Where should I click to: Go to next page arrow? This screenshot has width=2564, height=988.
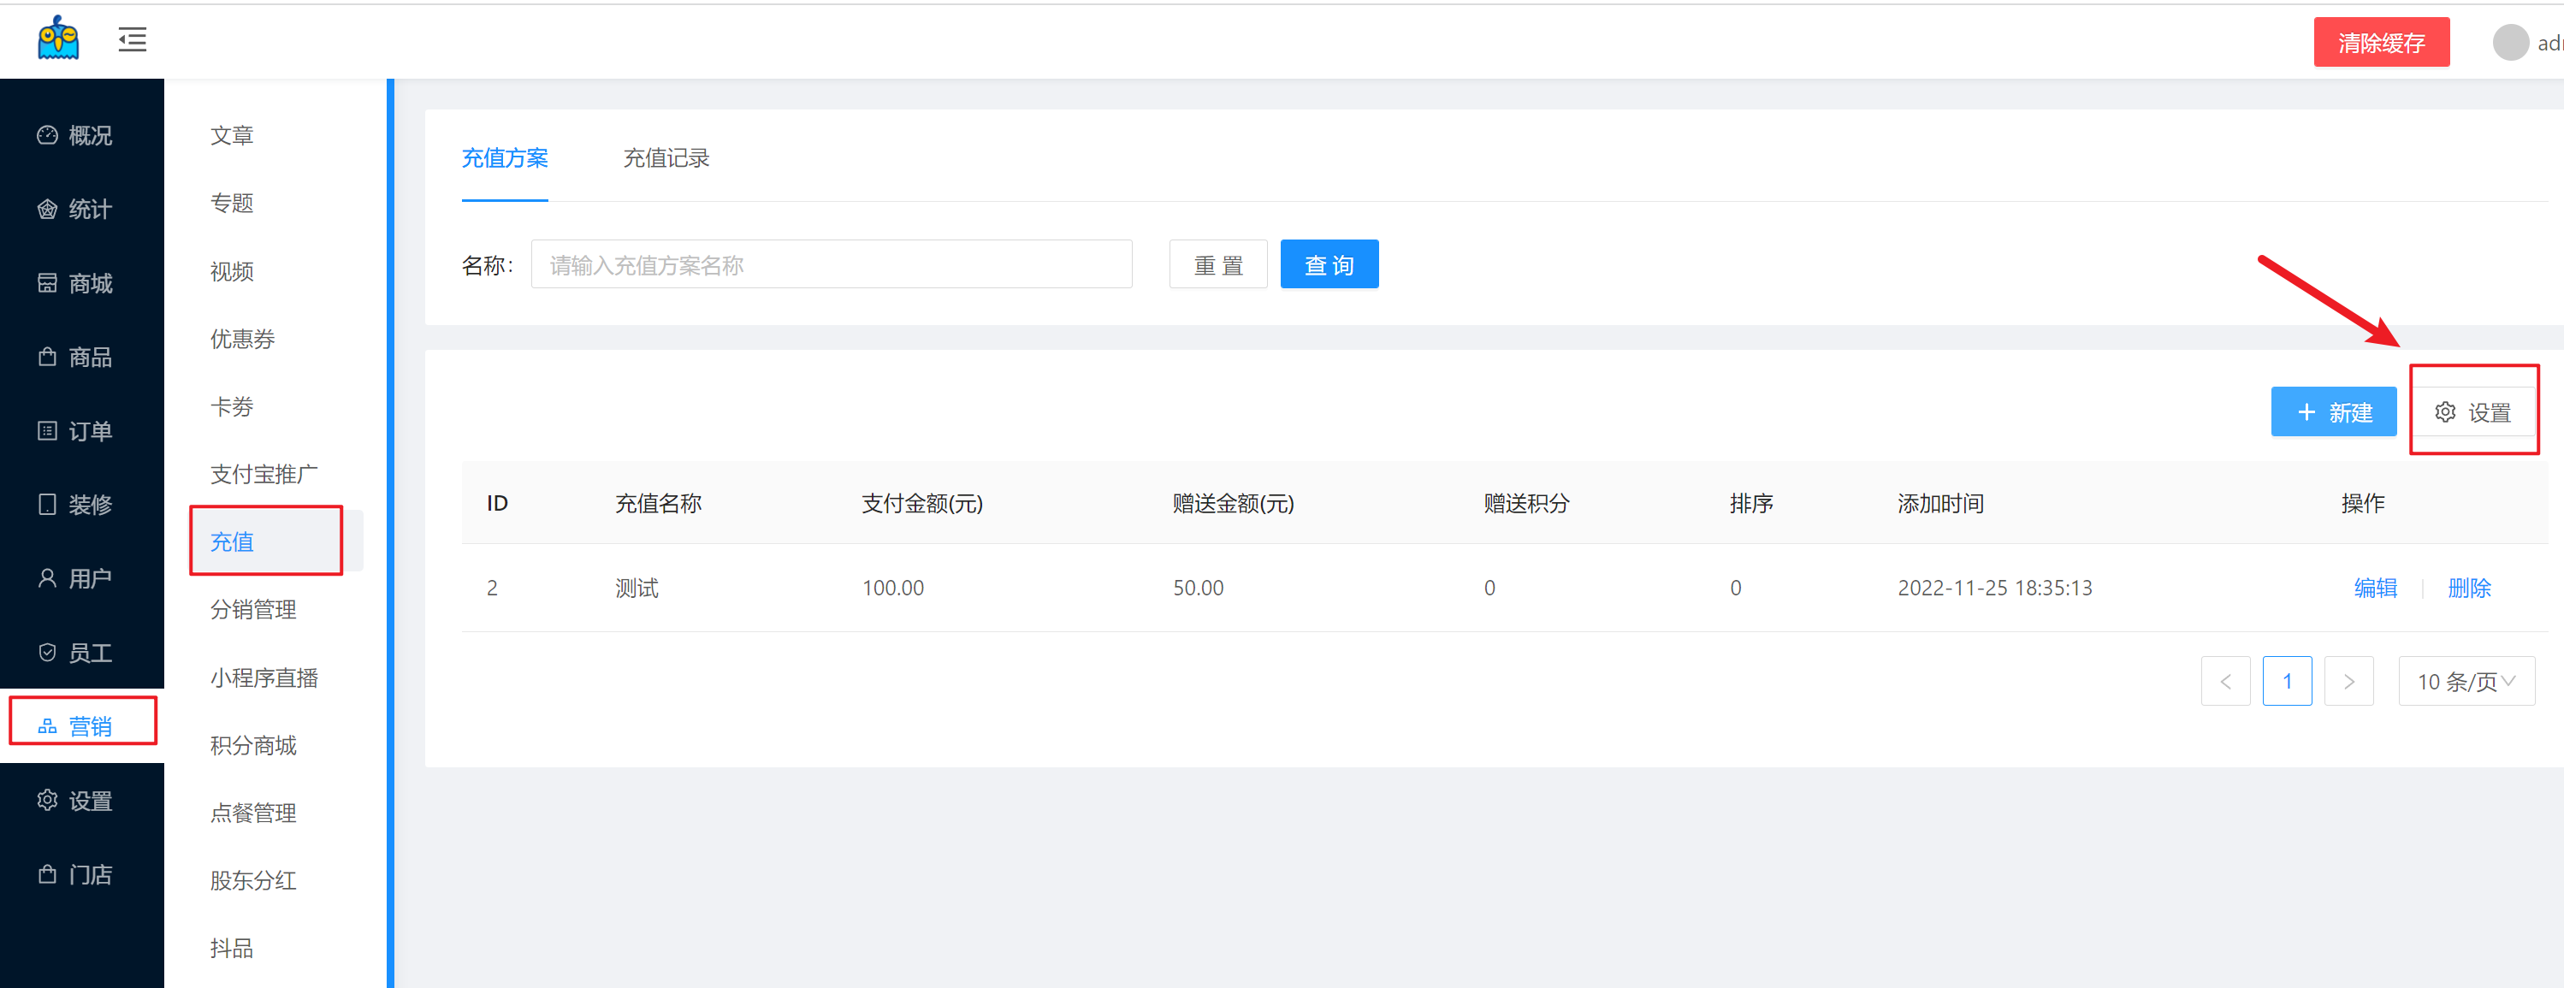(x=2348, y=682)
